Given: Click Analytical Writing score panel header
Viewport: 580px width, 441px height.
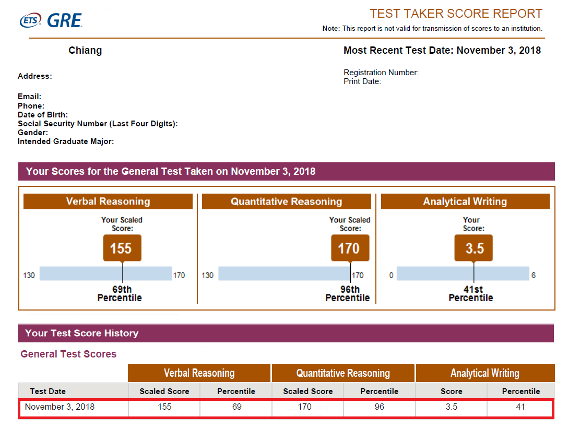Looking at the screenshot, I should 465,201.
